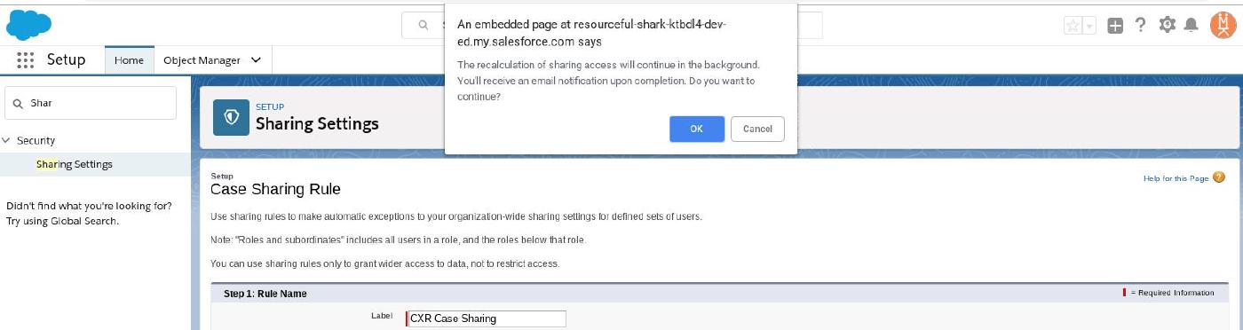The height and width of the screenshot is (330, 1243).
Task: Open the user profile avatar
Action: [1223, 25]
